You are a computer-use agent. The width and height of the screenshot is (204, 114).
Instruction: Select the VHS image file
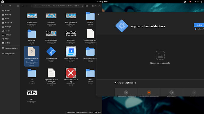click(32, 97)
